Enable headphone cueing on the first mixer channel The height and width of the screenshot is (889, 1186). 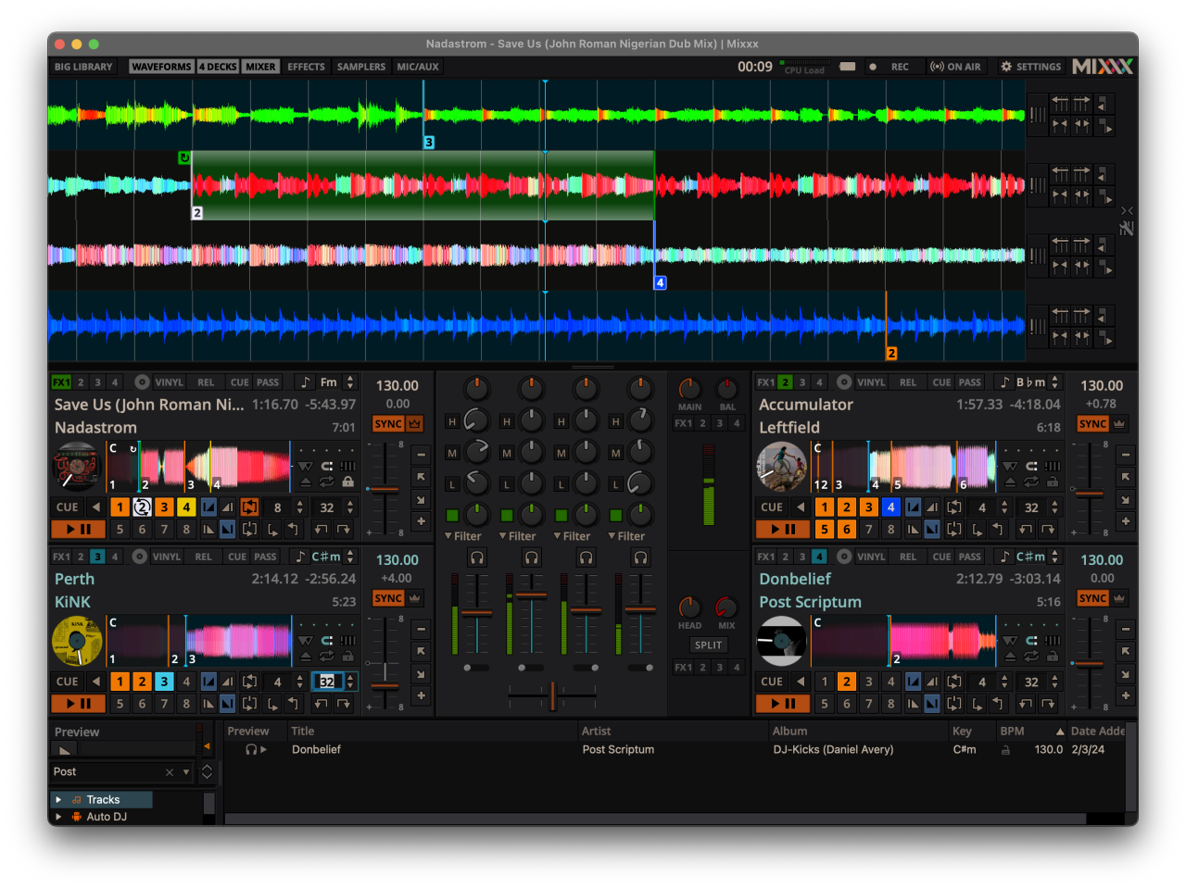click(475, 557)
